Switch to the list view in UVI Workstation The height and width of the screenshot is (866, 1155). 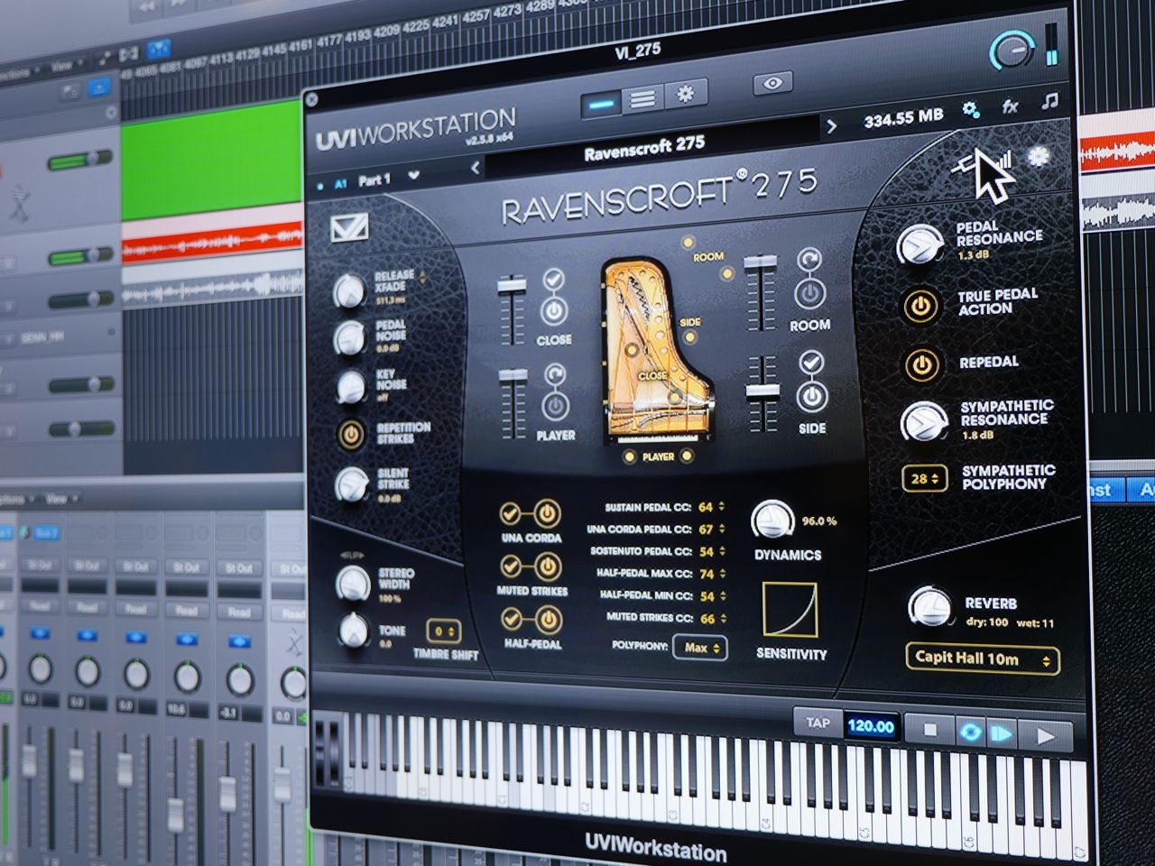click(x=642, y=98)
